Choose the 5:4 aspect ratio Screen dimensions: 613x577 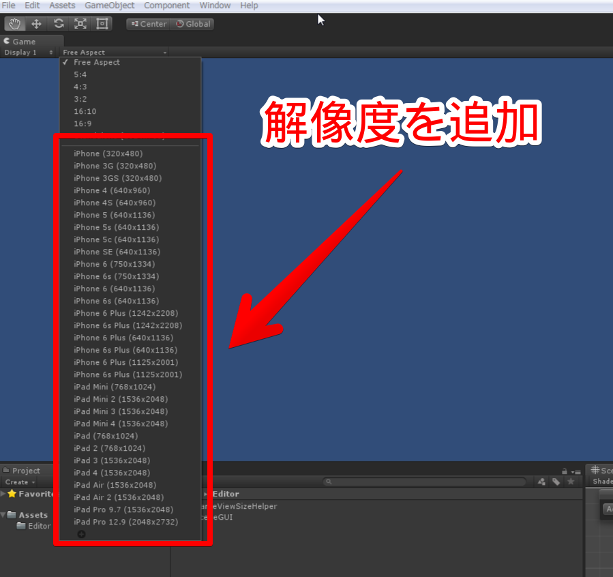[130, 74]
